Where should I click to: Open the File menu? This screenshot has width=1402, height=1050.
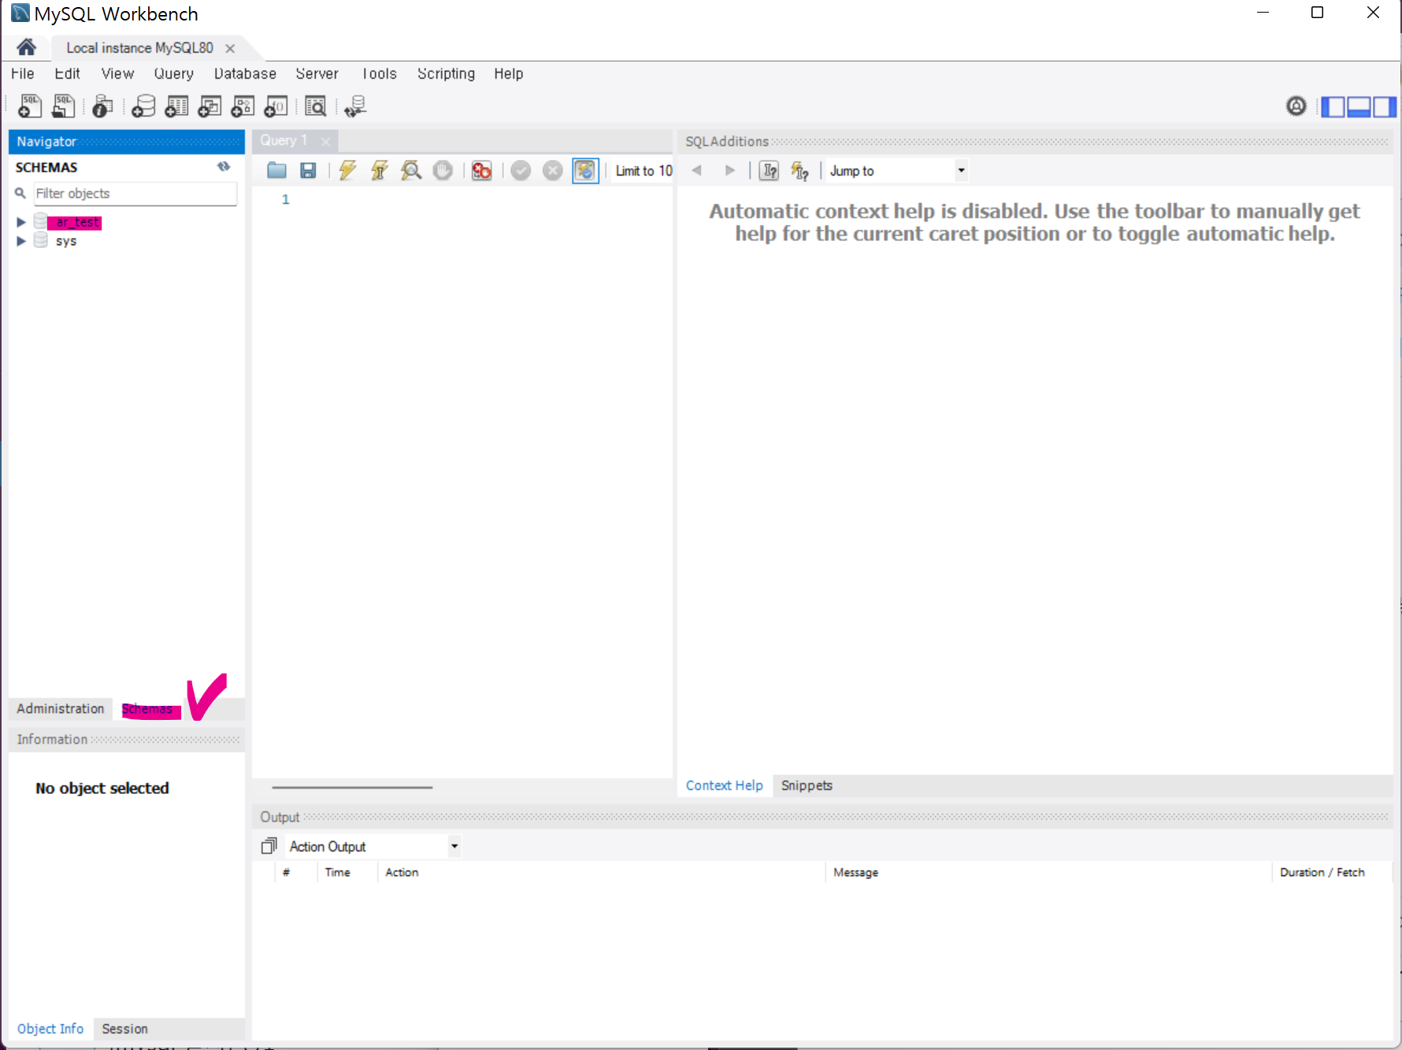[23, 73]
